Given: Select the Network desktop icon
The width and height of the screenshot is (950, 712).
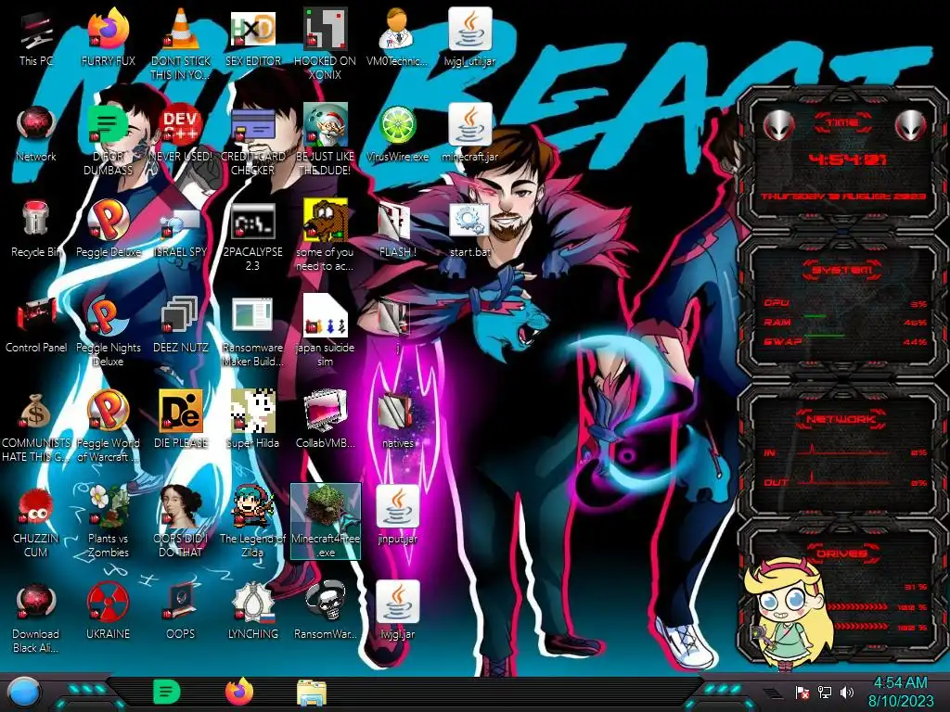Looking at the screenshot, I should click(x=36, y=134).
